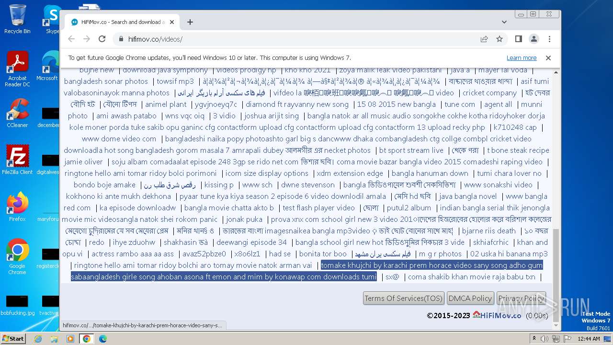Open the Privacy Policy button
Screen dimensions: 613x345
point(521,298)
